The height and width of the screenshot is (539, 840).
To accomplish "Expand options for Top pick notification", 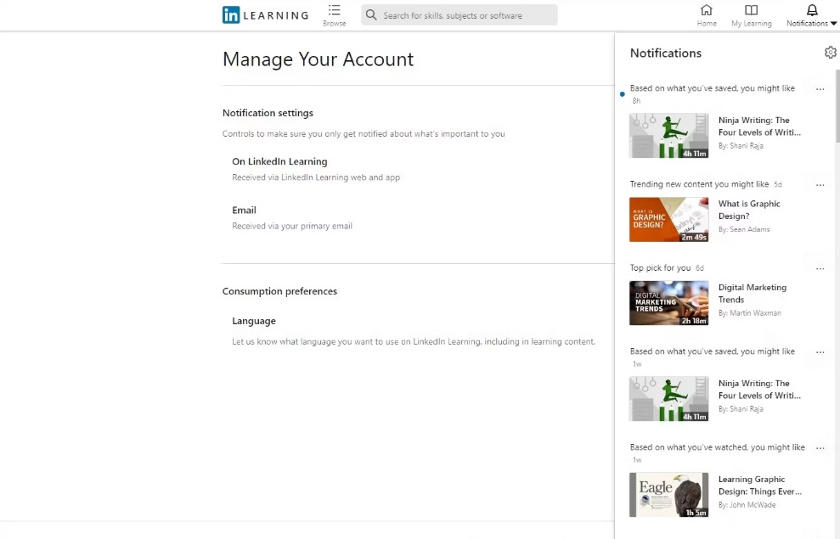I will pos(820,269).
